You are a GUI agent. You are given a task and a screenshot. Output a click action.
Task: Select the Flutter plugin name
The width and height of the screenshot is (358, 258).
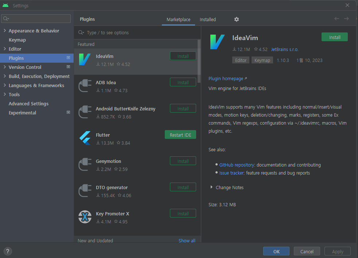[103, 135]
